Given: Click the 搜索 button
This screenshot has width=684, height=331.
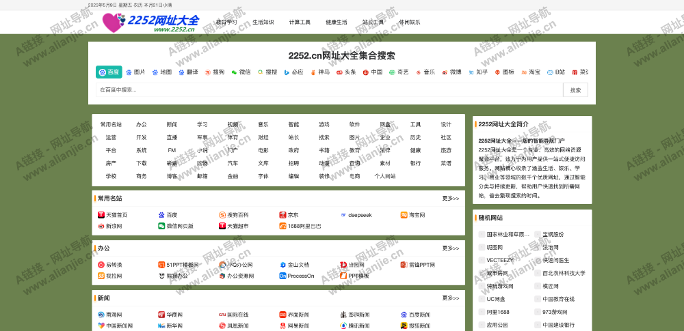Looking at the screenshot, I should 575,90.
